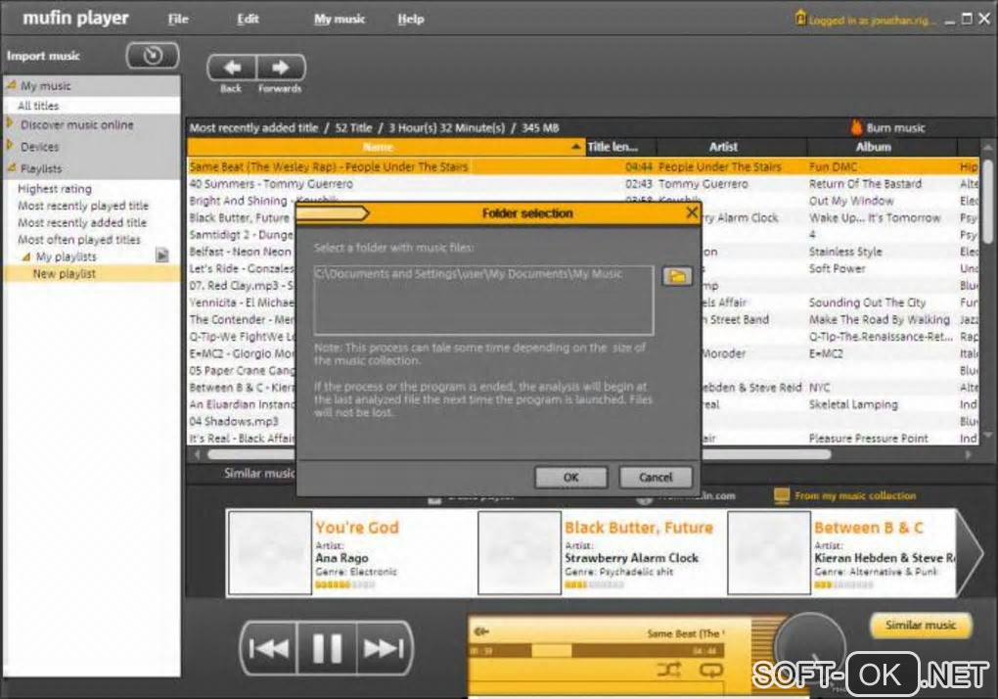
Task: Collapse the Playlists section
Action: pyautogui.click(x=11, y=167)
